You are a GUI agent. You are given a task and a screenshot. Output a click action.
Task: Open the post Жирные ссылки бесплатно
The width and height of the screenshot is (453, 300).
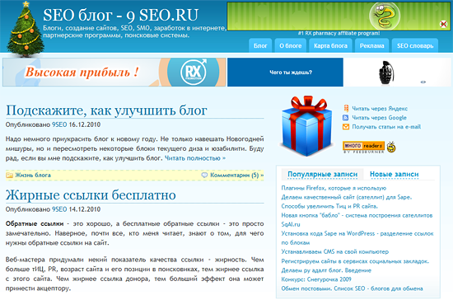tap(91, 195)
